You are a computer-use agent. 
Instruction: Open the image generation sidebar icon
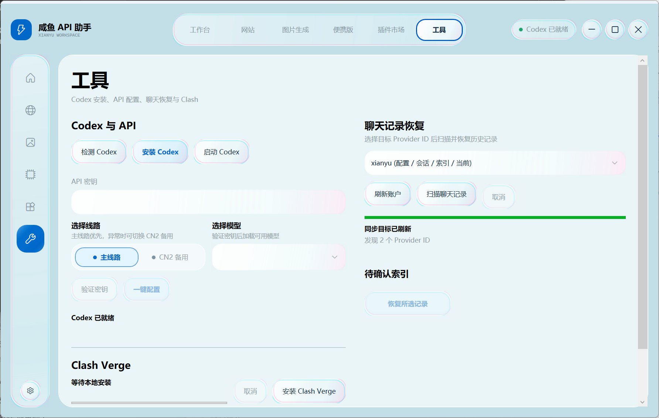coord(30,142)
